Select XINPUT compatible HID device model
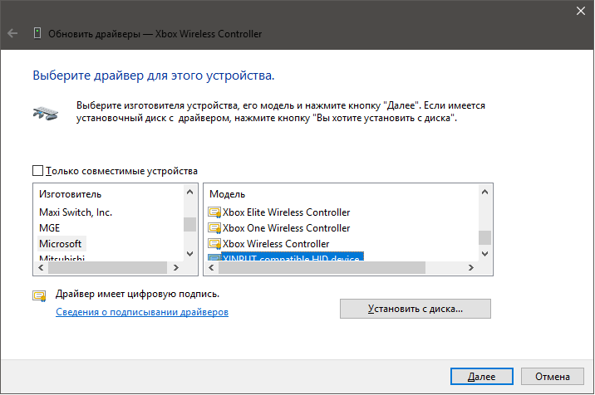The image size is (595, 395). pos(293,256)
